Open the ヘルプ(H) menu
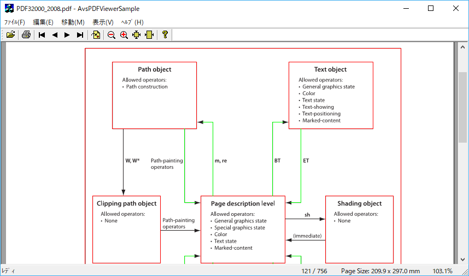Viewport: 469px width, 276px height. coord(132,22)
